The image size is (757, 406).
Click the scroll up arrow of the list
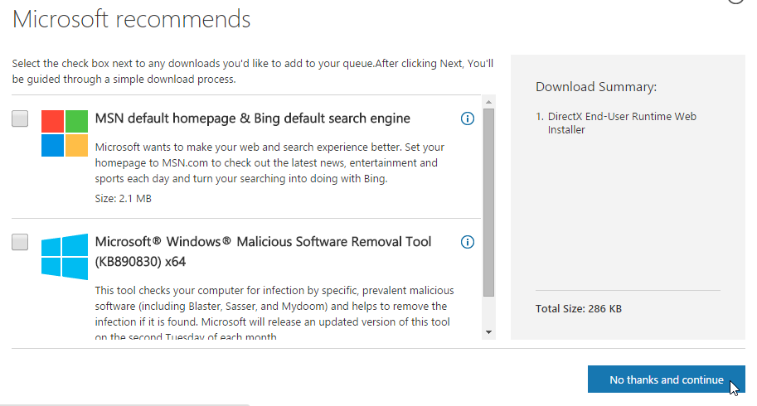click(488, 101)
